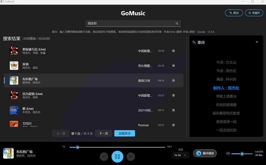Click album name 男女情歌...
This screenshot has height=165, width=266.
click(x=145, y=66)
